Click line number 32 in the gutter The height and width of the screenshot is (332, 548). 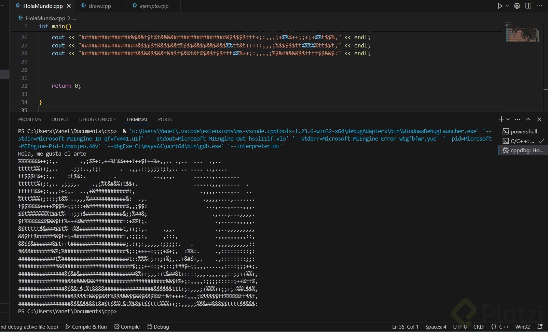pyautogui.click(x=24, y=86)
